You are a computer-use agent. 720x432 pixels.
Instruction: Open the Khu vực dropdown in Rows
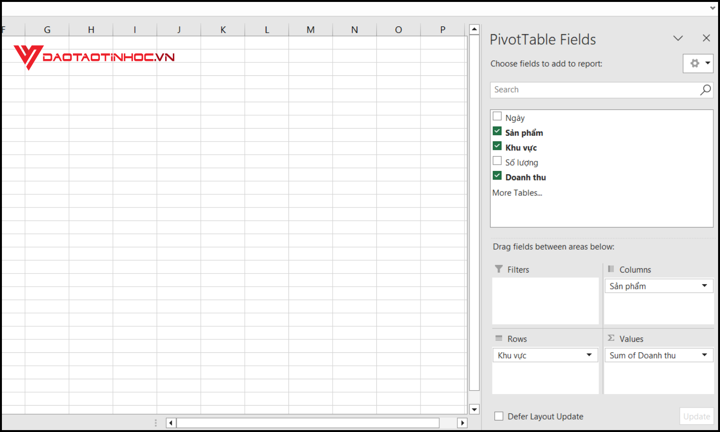590,355
